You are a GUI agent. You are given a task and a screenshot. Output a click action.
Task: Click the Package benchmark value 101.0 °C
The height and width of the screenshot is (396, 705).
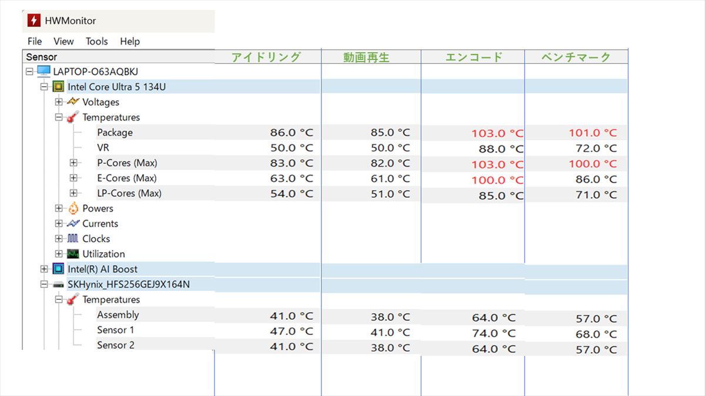pyautogui.click(x=593, y=133)
